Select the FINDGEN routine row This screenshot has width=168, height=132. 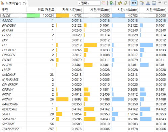(x=84, y=55)
